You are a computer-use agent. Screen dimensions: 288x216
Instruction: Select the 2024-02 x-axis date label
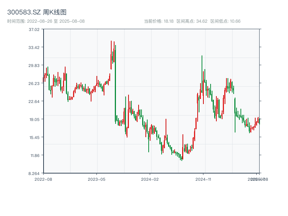150,179
